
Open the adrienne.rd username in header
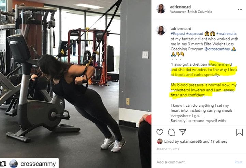click(x=180, y=7)
